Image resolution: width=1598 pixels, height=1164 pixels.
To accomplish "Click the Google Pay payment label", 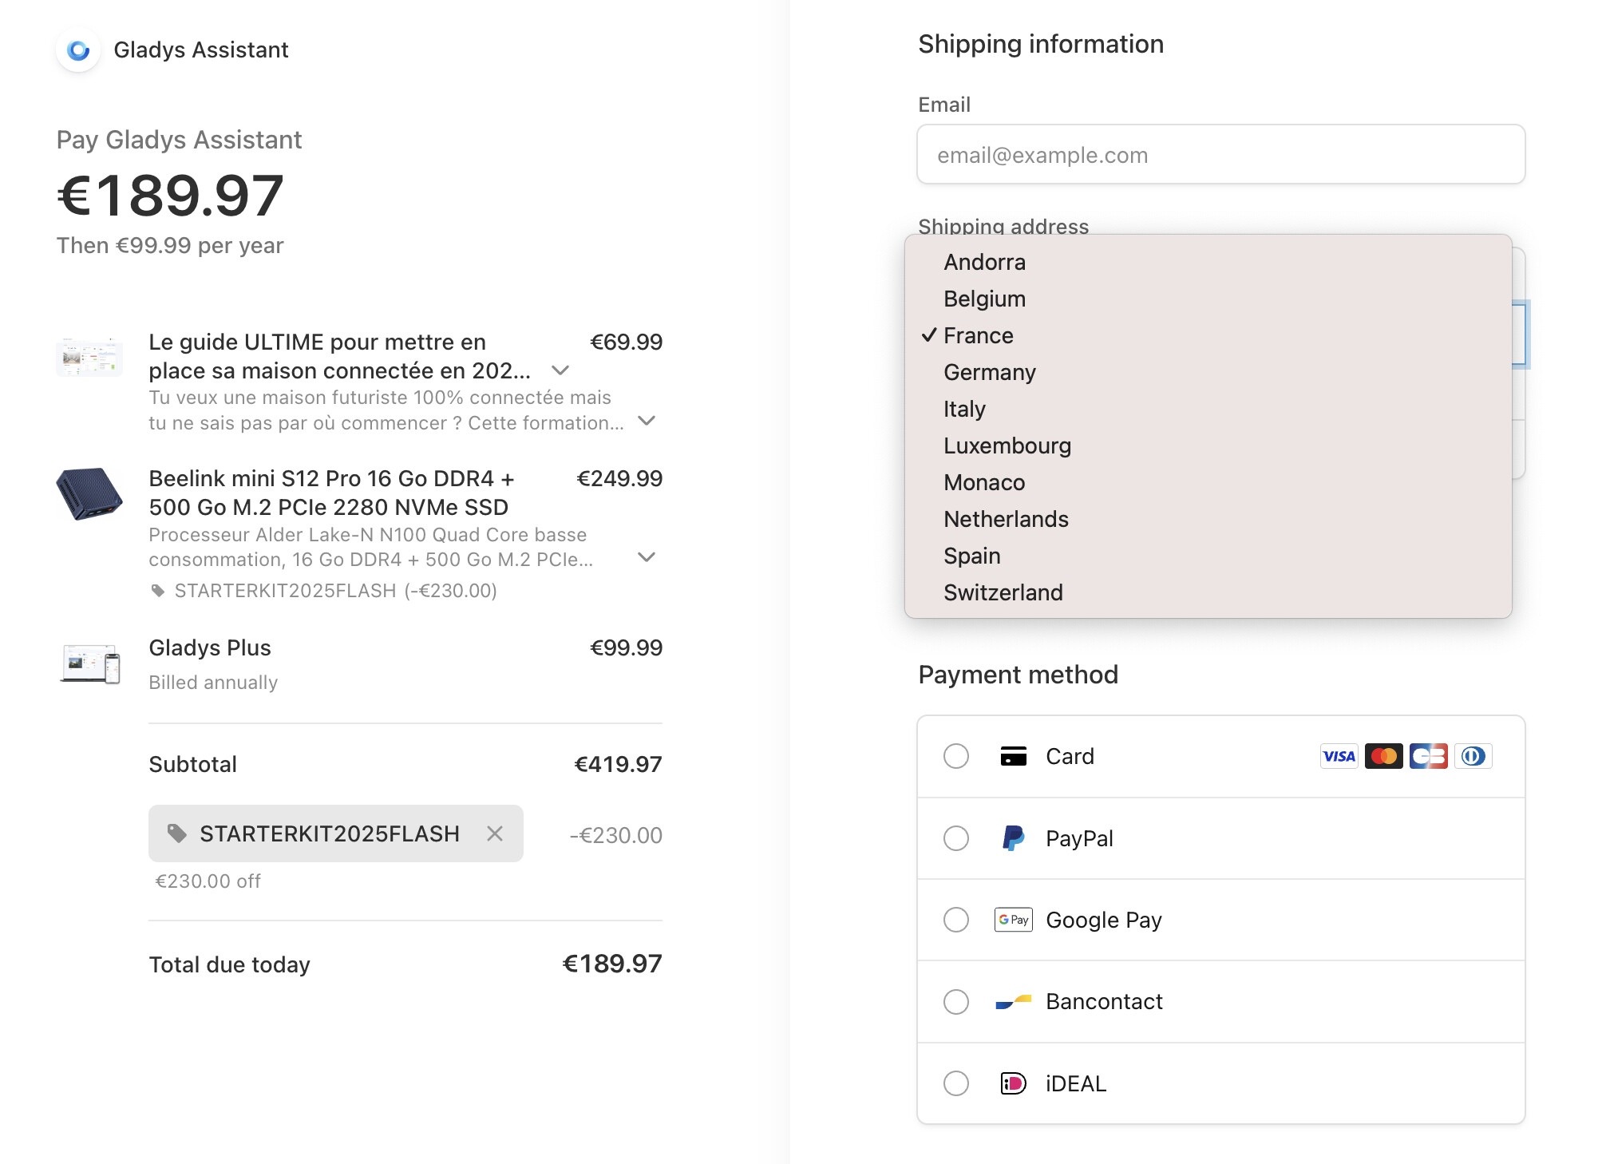I will click(1104, 921).
